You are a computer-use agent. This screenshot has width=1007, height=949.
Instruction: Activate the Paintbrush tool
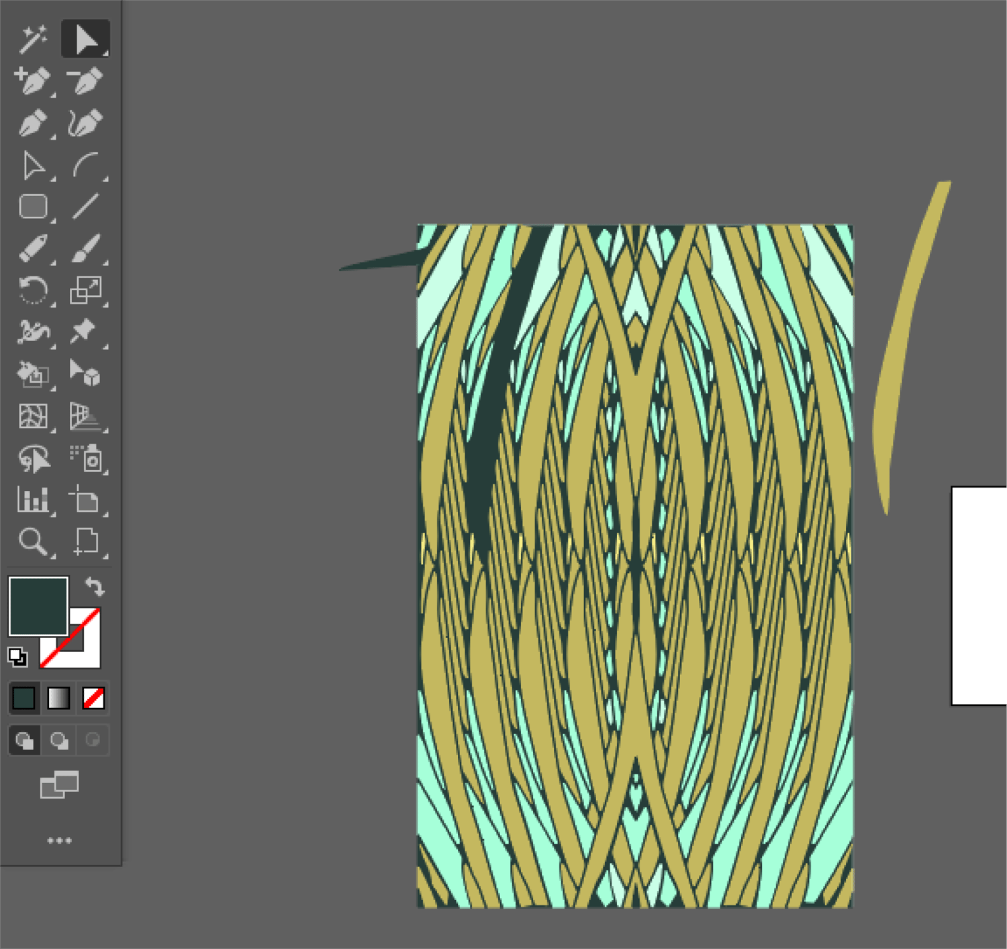85,248
